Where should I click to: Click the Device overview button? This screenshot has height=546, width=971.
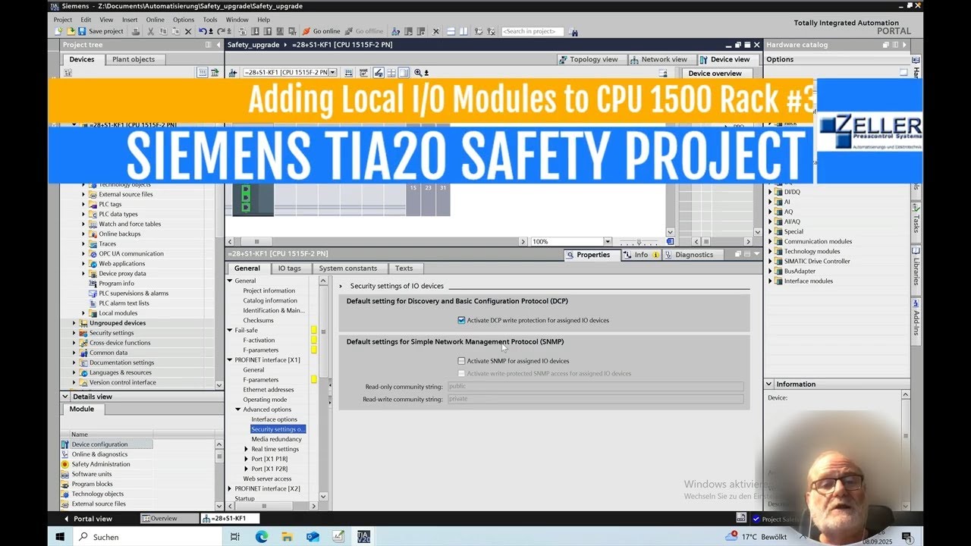point(715,74)
